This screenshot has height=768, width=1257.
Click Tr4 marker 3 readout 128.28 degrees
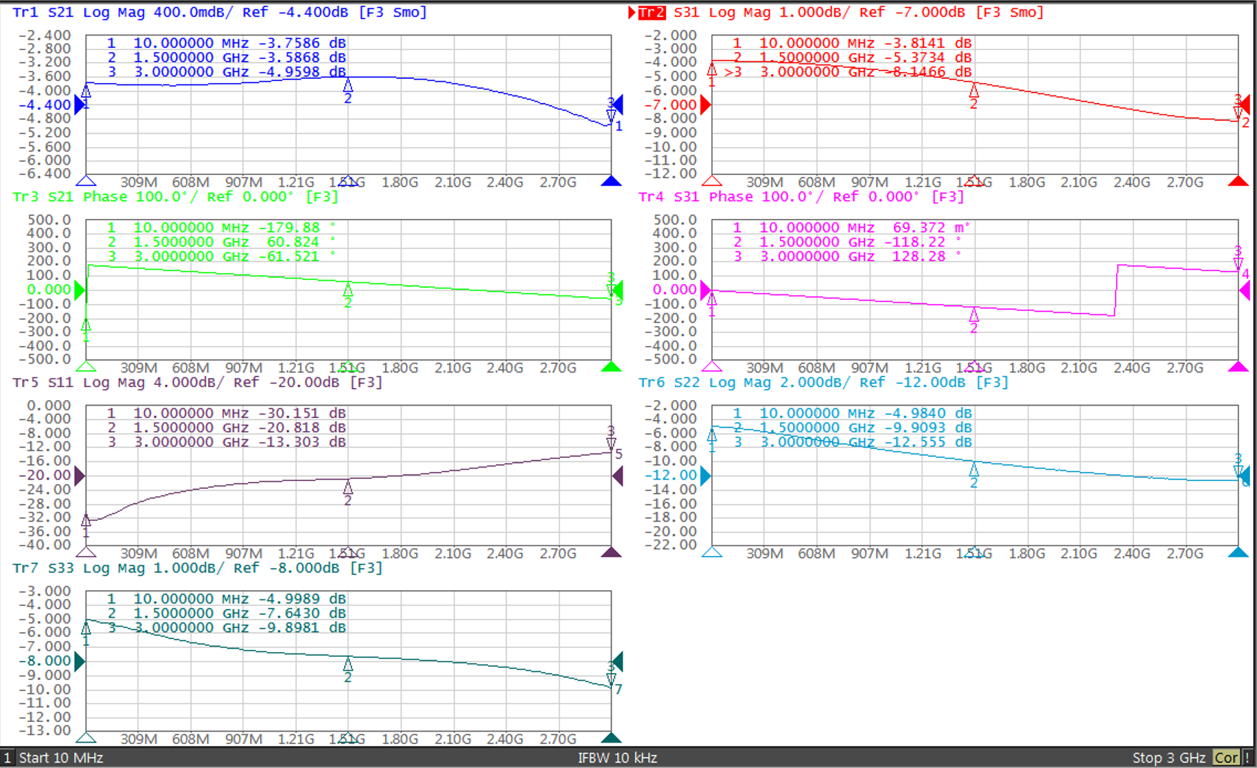(x=847, y=257)
